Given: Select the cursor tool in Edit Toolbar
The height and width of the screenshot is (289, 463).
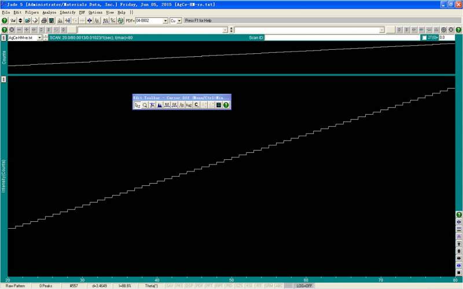Looking at the screenshot, I should (137, 105).
